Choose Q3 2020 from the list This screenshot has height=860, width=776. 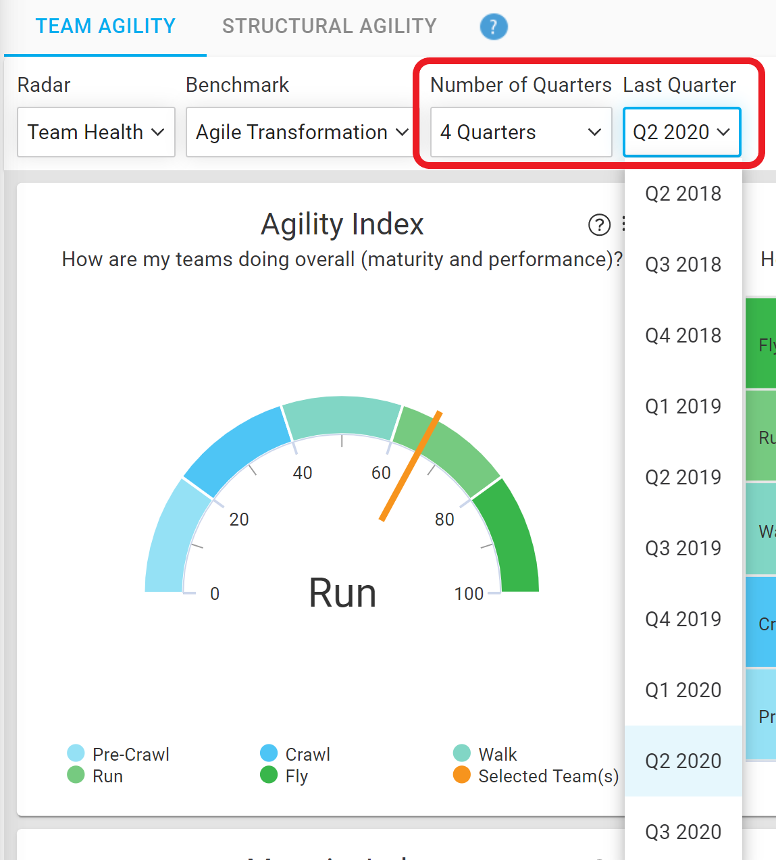tap(683, 832)
